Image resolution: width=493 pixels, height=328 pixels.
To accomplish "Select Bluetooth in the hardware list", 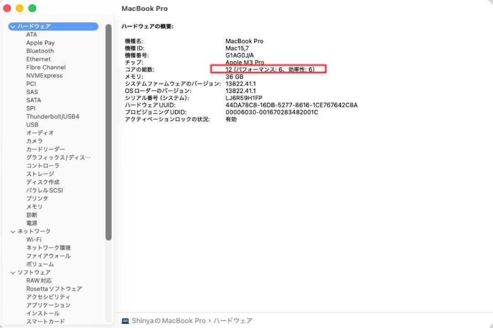I will 40,51.
